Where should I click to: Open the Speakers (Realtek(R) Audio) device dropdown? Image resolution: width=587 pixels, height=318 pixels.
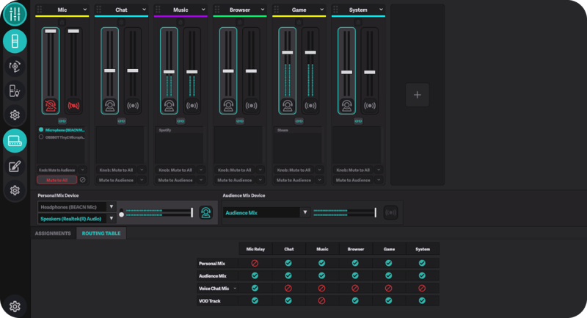(112, 218)
